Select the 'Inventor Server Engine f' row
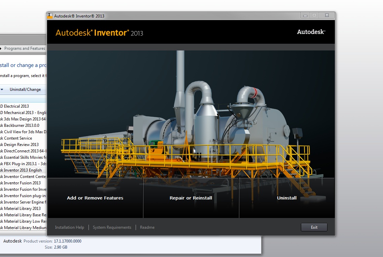This screenshot has height=257, width=383. coord(23,202)
